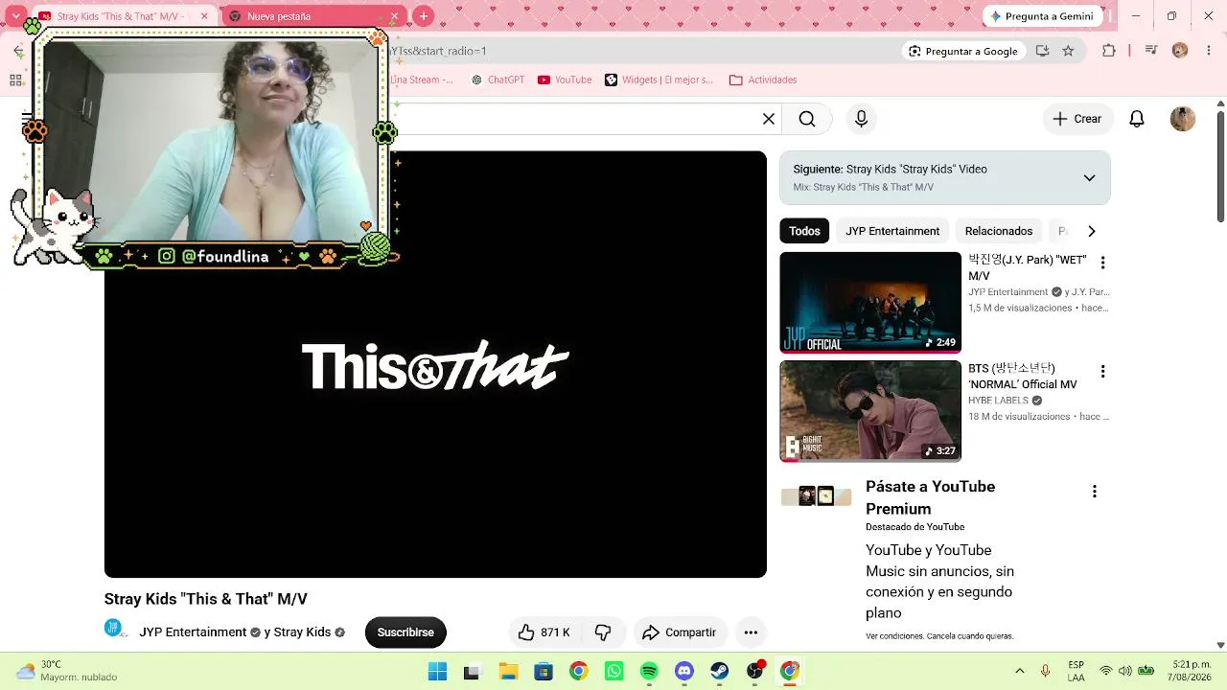Open the Chrome three-dot menu
This screenshot has height=690, width=1227.
pos(1208,51)
